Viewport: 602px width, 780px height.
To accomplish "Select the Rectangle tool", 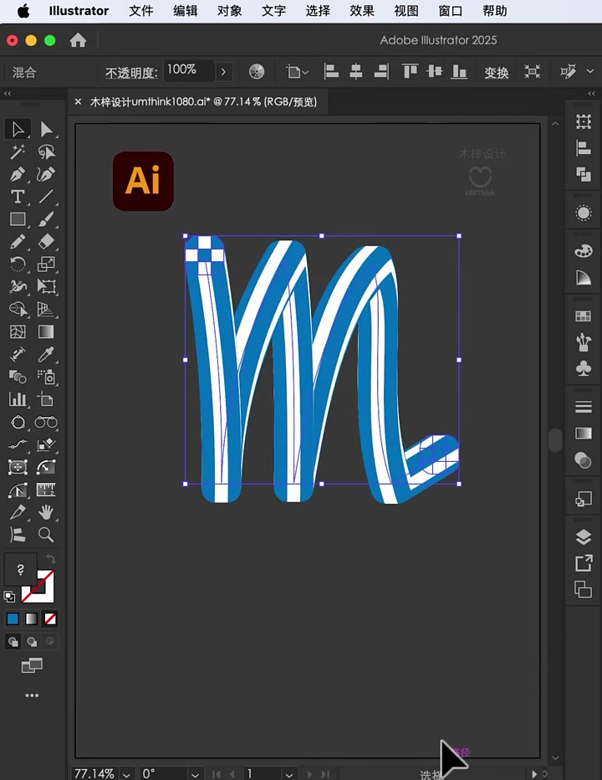I will [x=18, y=219].
